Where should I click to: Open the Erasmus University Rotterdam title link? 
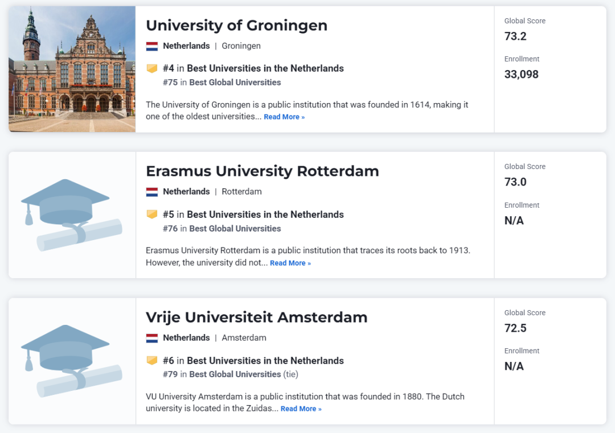[x=262, y=171]
